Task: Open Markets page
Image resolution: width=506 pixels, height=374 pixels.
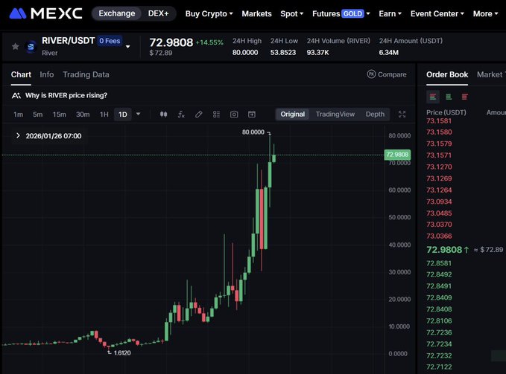Action: point(256,14)
